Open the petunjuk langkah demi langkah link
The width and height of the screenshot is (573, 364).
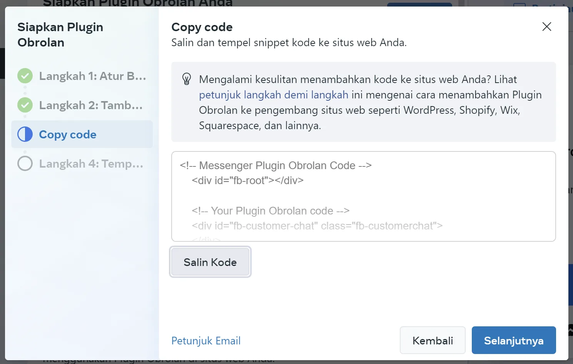[274, 95]
